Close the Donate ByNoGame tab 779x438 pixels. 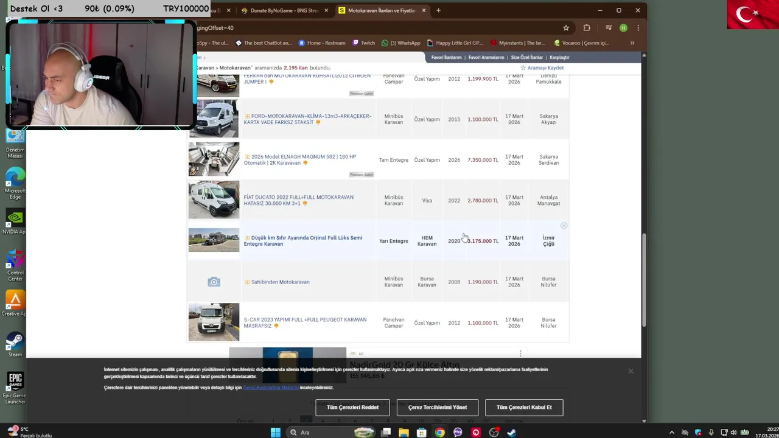click(x=326, y=10)
